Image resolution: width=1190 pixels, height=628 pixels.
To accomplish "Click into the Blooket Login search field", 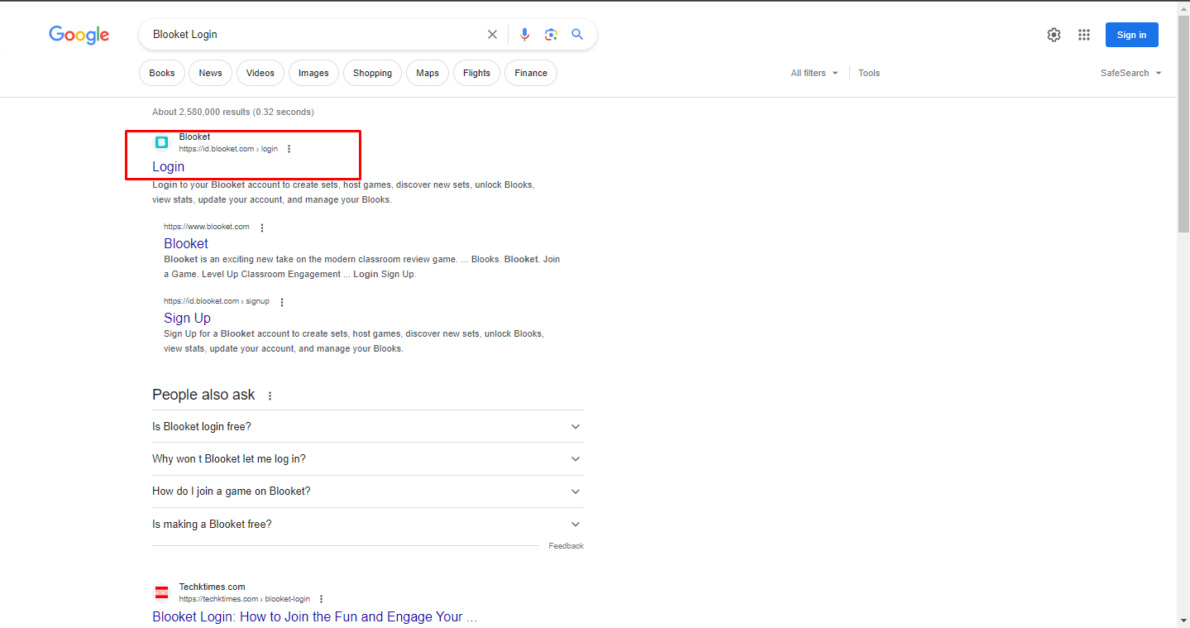I will point(314,35).
